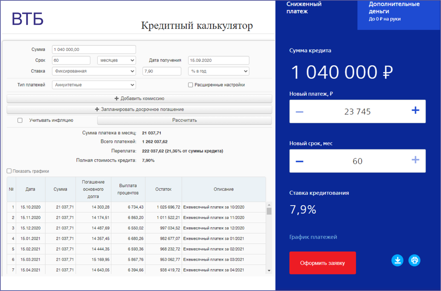The height and width of the screenshot is (291, 441).
Task: Download the payment schedule with the download icon
Action: pos(397,261)
